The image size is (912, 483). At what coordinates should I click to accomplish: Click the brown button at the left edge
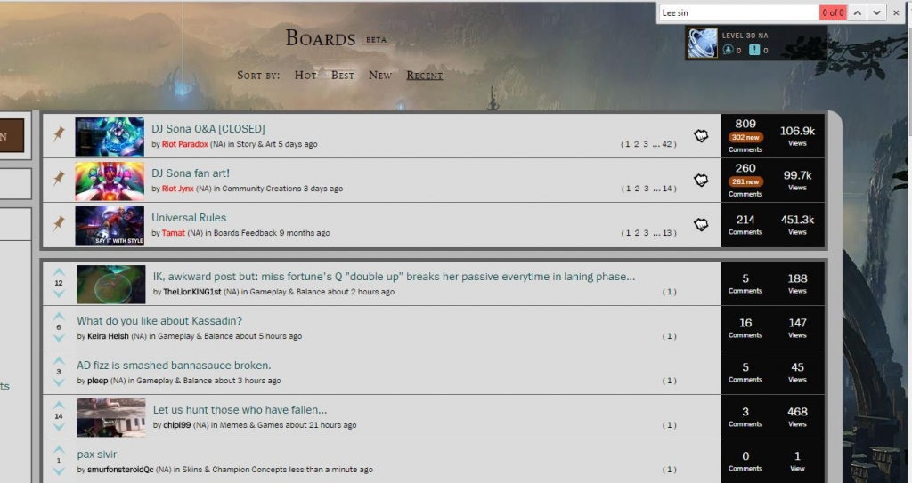point(11,135)
